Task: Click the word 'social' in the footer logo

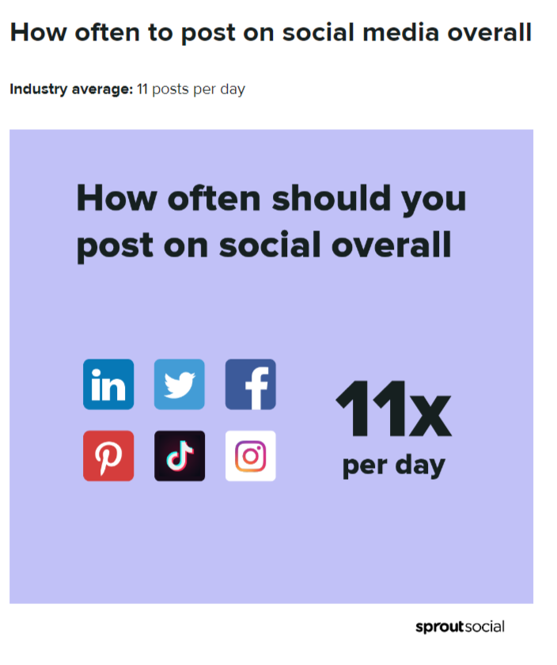Action: (485, 626)
